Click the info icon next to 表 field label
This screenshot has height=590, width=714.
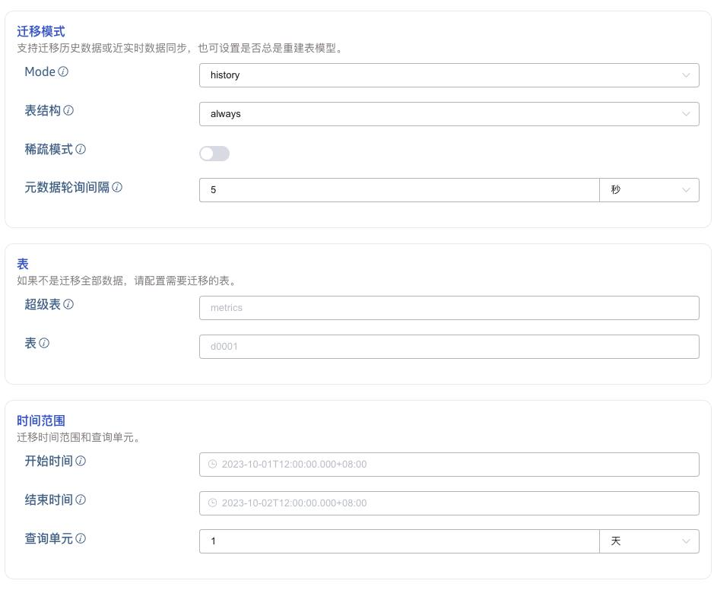[x=44, y=343]
